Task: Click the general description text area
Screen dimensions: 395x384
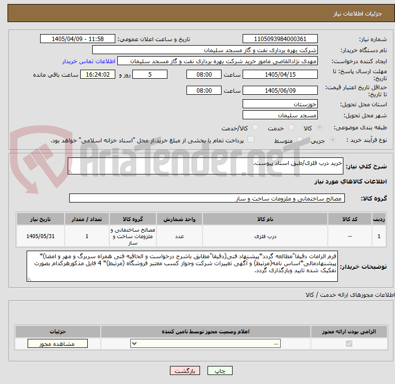Action: coord(206,166)
